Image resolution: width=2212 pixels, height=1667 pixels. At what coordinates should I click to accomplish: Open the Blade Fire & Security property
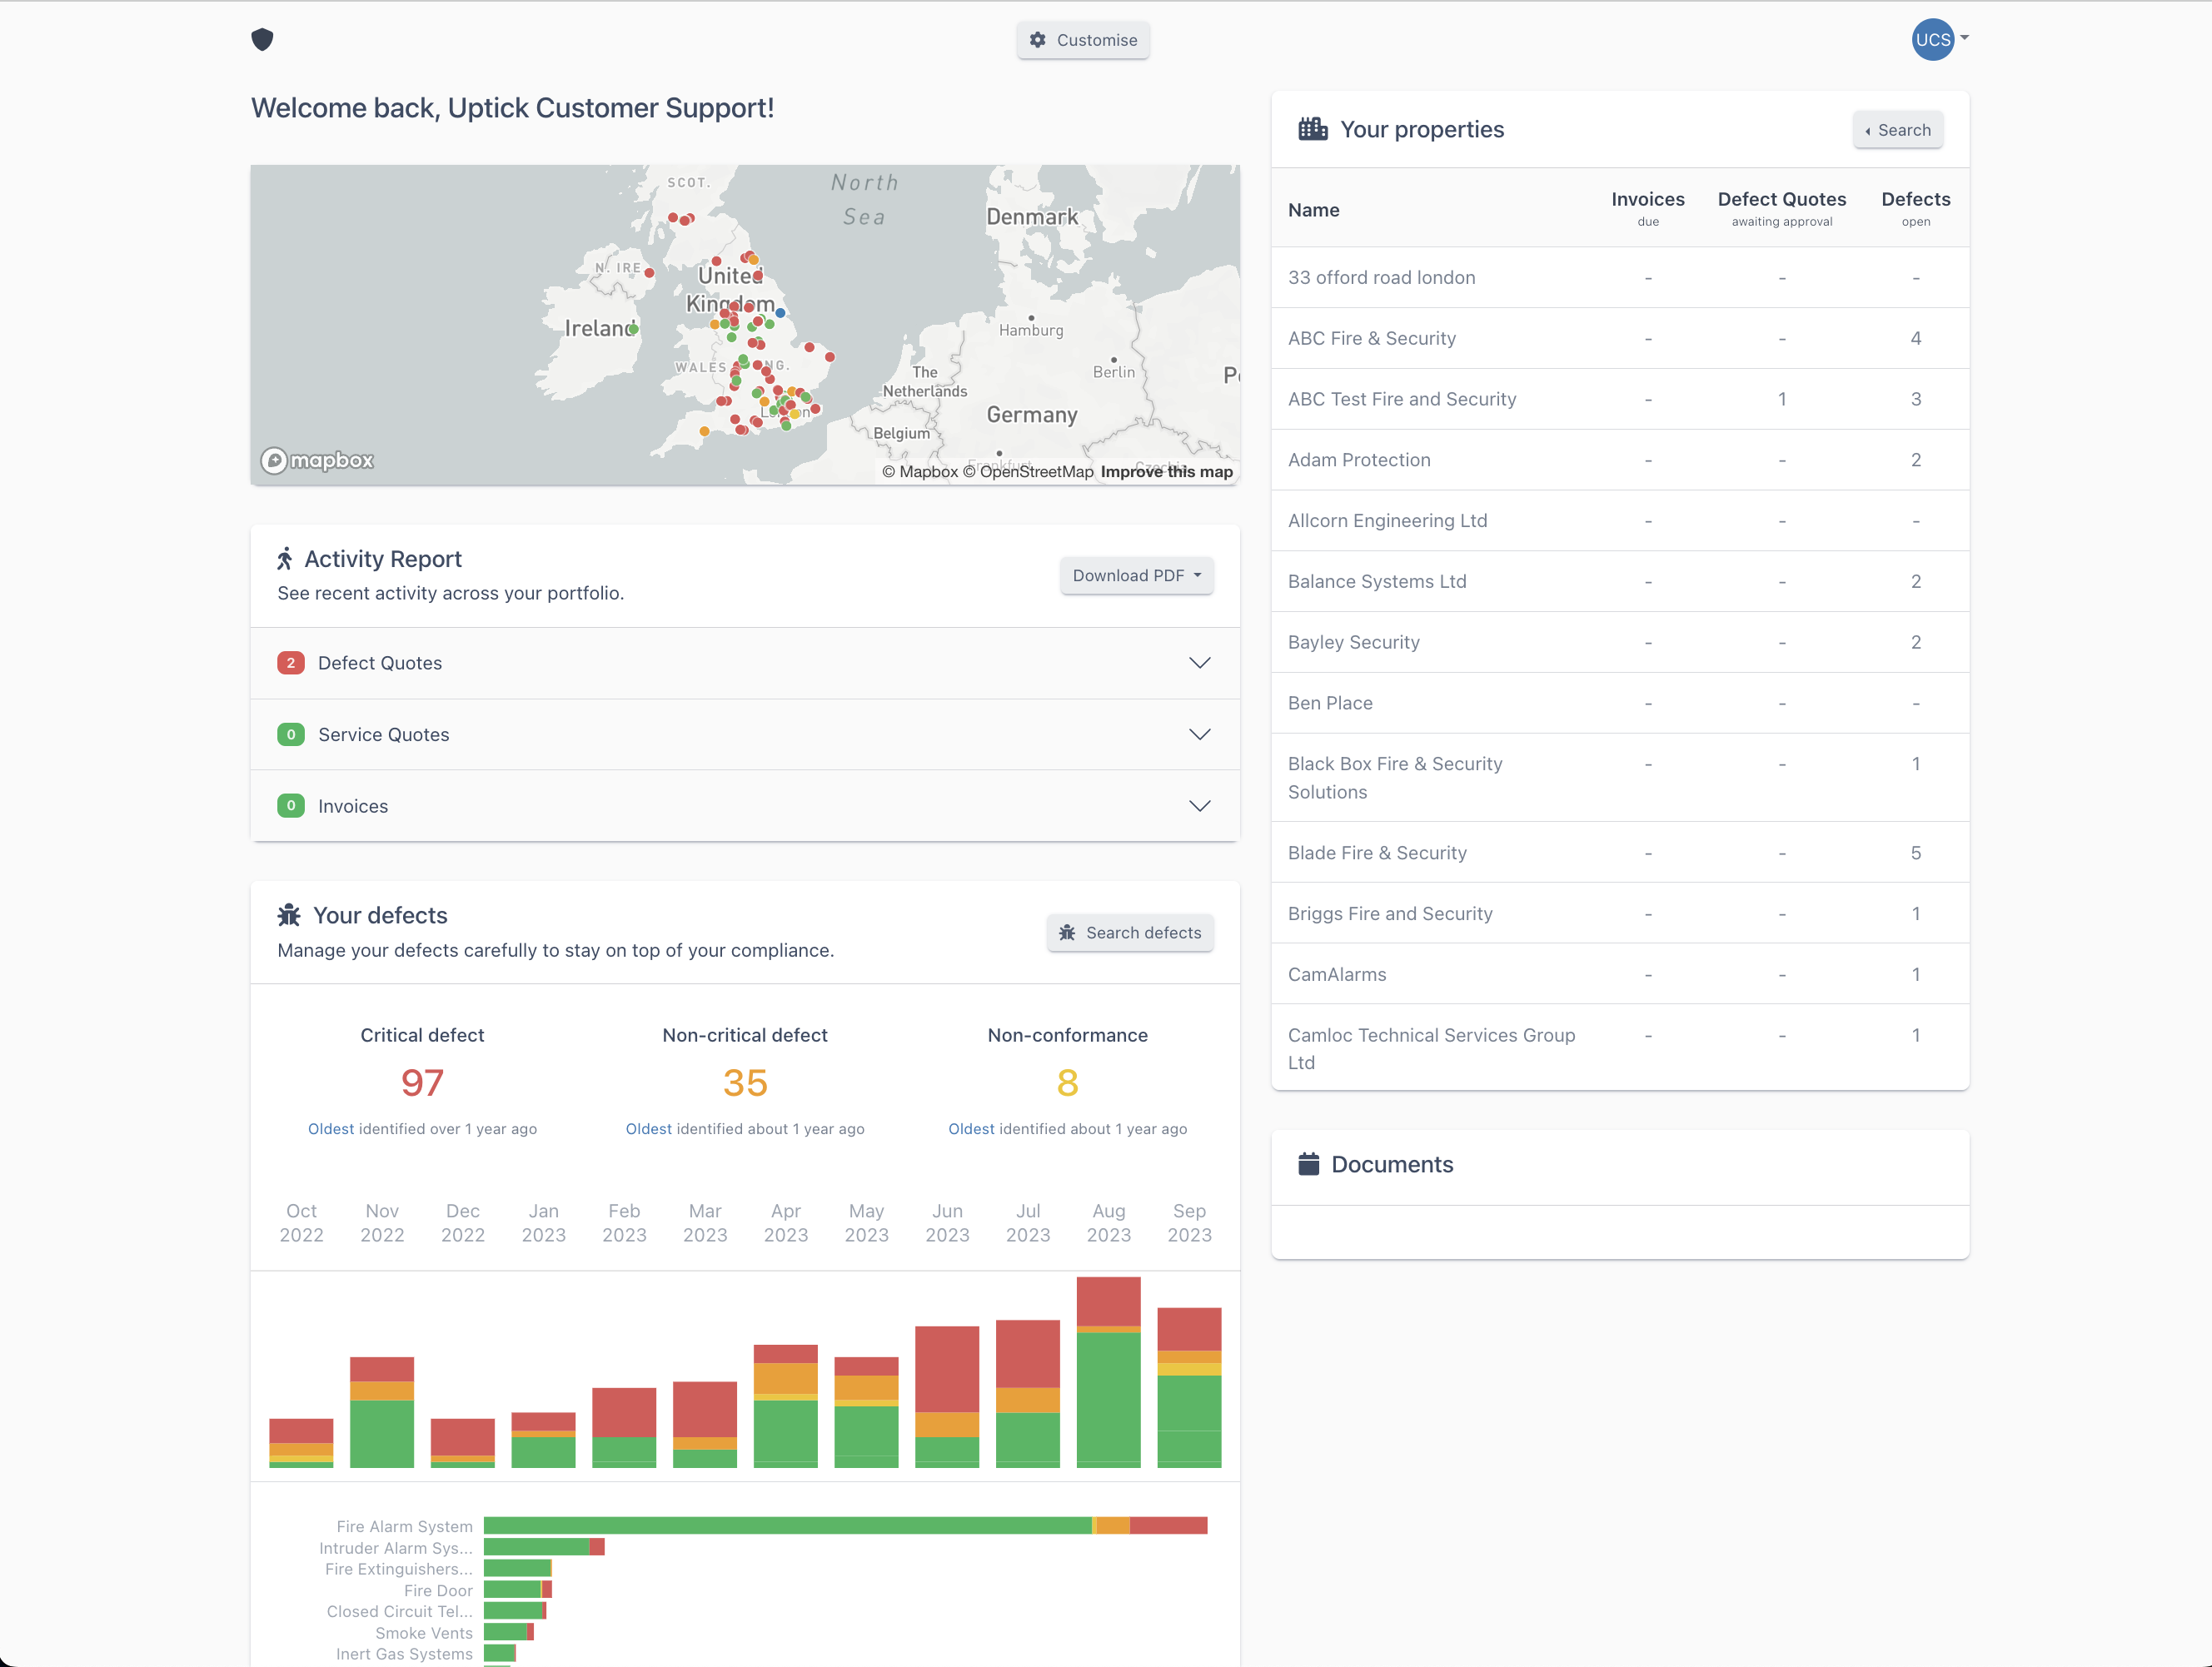click(1620, 853)
